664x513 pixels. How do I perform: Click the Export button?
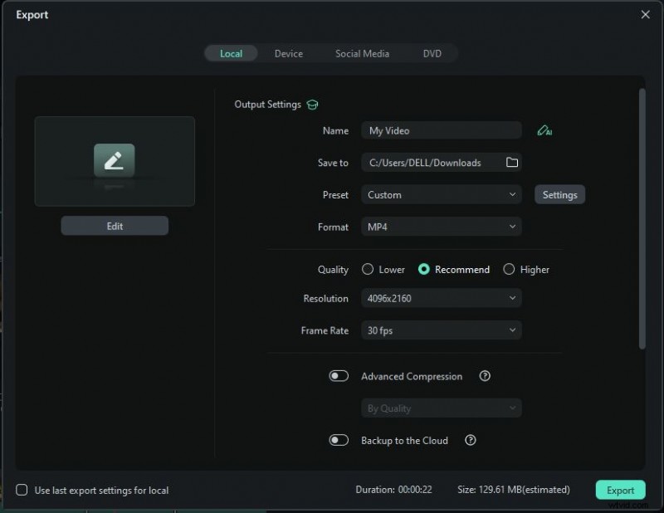620,491
